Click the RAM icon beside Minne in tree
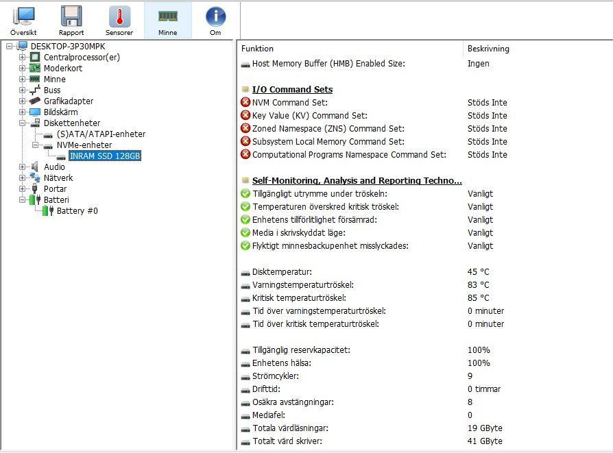 point(35,79)
